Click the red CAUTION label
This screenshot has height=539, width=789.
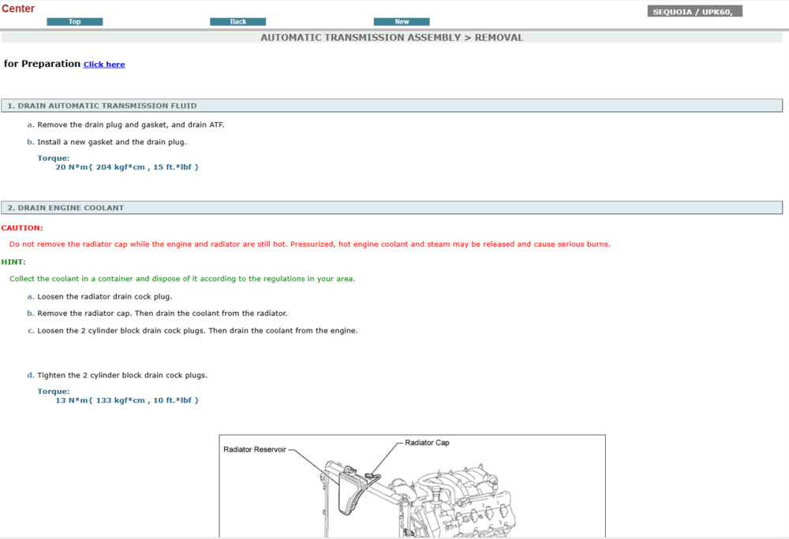click(x=22, y=228)
